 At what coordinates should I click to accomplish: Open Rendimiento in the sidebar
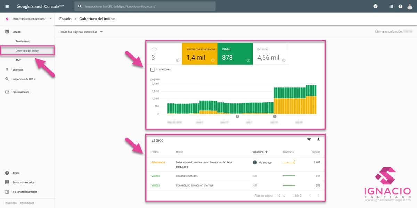[x=23, y=41]
